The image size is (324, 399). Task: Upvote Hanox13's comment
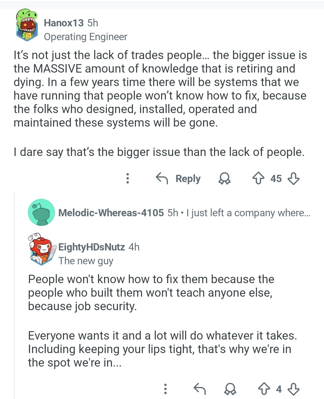pyautogui.click(x=258, y=179)
